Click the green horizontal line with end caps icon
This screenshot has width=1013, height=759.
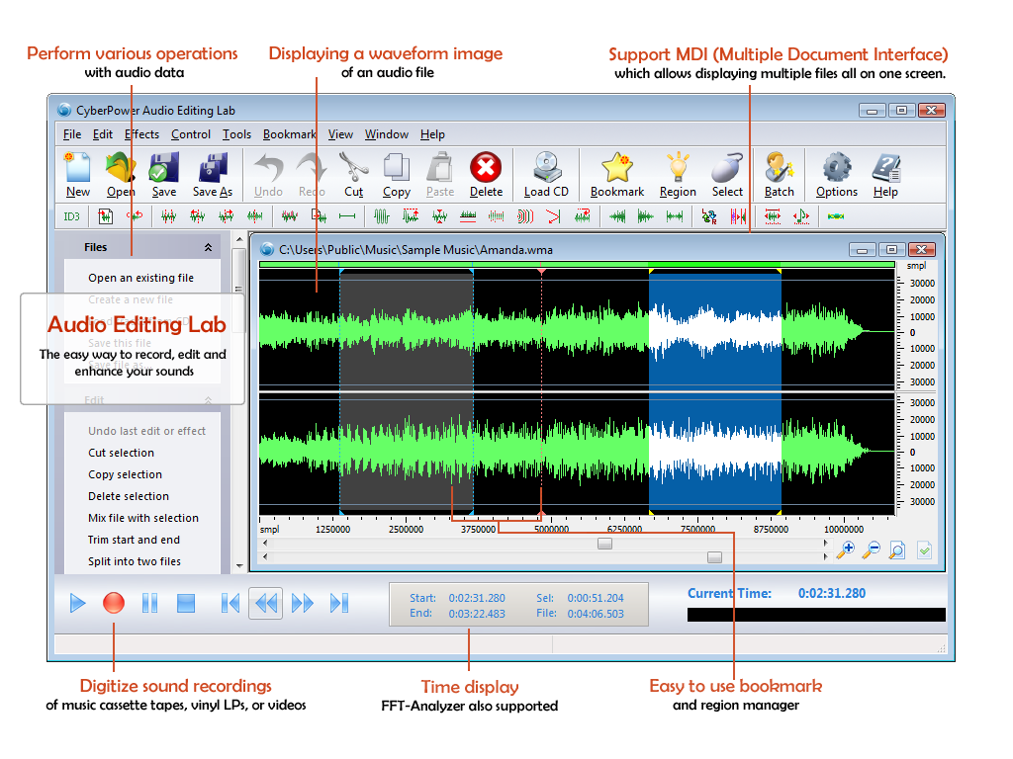[x=347, y=216]
